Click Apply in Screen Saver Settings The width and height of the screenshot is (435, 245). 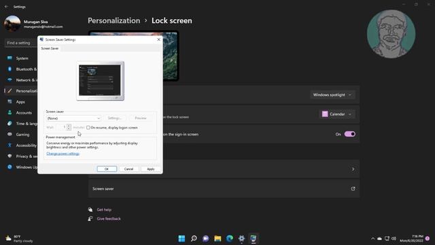(x=151, y=169)
